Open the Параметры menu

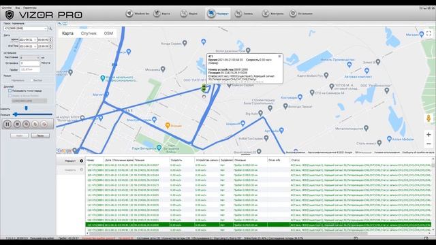click(30, 7)
